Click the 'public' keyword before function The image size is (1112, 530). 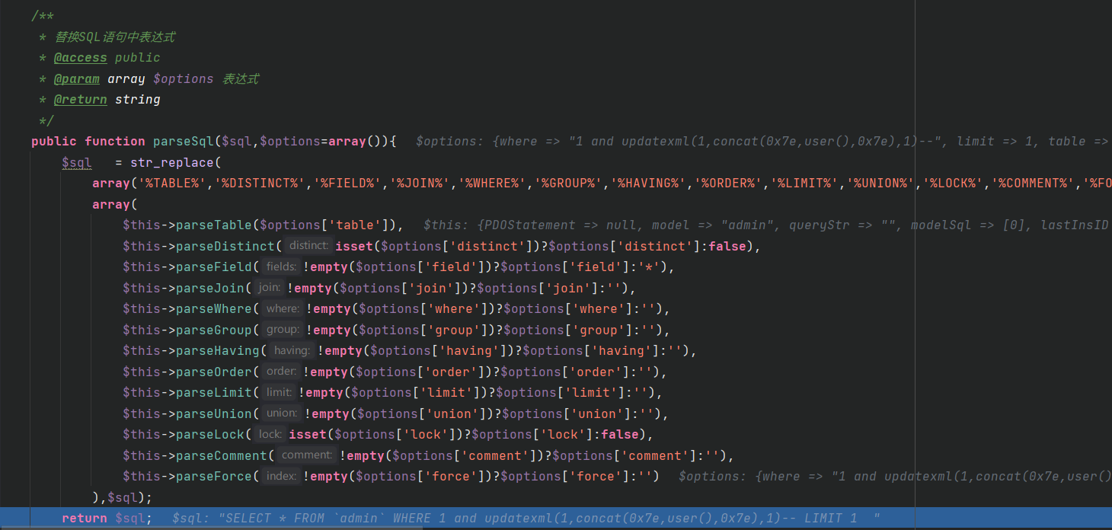pyautogui.click(x=54, y=142)
